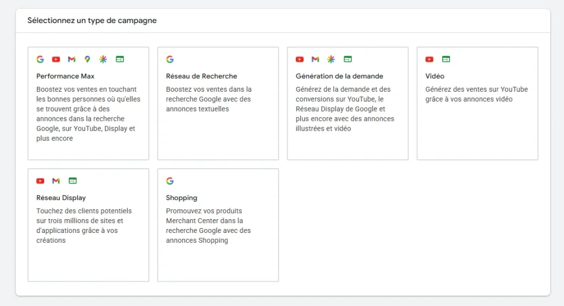Click Gmail icon in Génération de la demande

[x=316, y=59]
